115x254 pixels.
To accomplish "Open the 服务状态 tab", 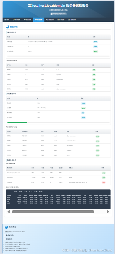I will pos(50,19).
